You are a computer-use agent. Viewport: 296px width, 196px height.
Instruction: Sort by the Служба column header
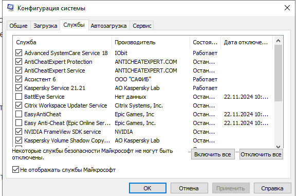coord(62,42)
